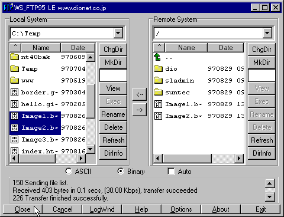This screenshot has width=284, height=217.
Task: Click the remote Image2.b~ file icon
Action: click(x=158, y=116)
